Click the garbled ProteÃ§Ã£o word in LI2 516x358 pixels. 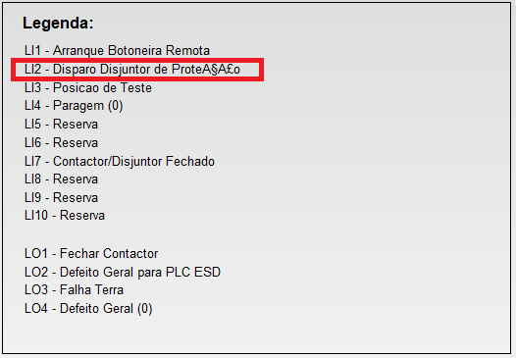(206, 69)
